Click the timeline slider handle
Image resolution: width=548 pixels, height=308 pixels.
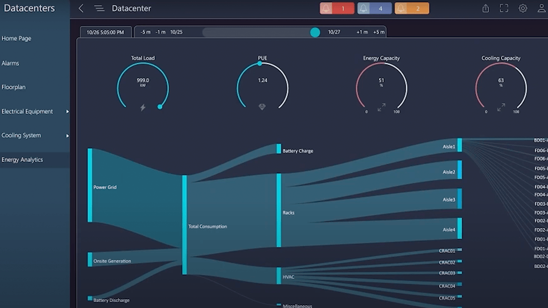coord(315,32)
